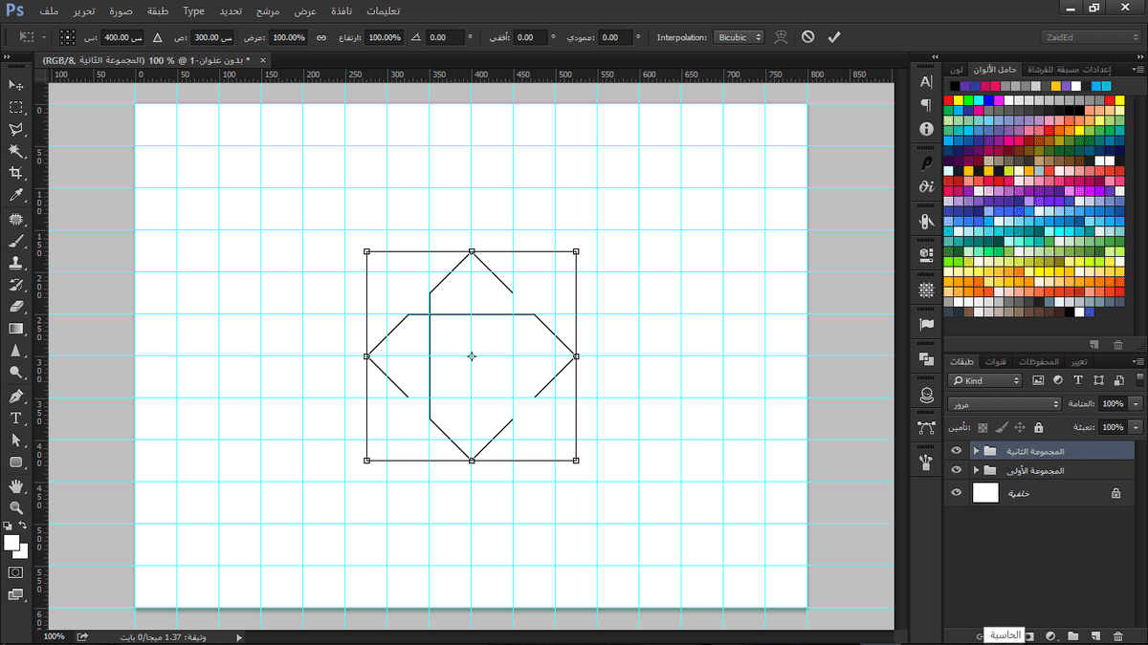Image resolution: width=1148 pixels, height=645 pixels.
Task: Switch to warp mode icon in options bar
Action: (x=782, y=37)
